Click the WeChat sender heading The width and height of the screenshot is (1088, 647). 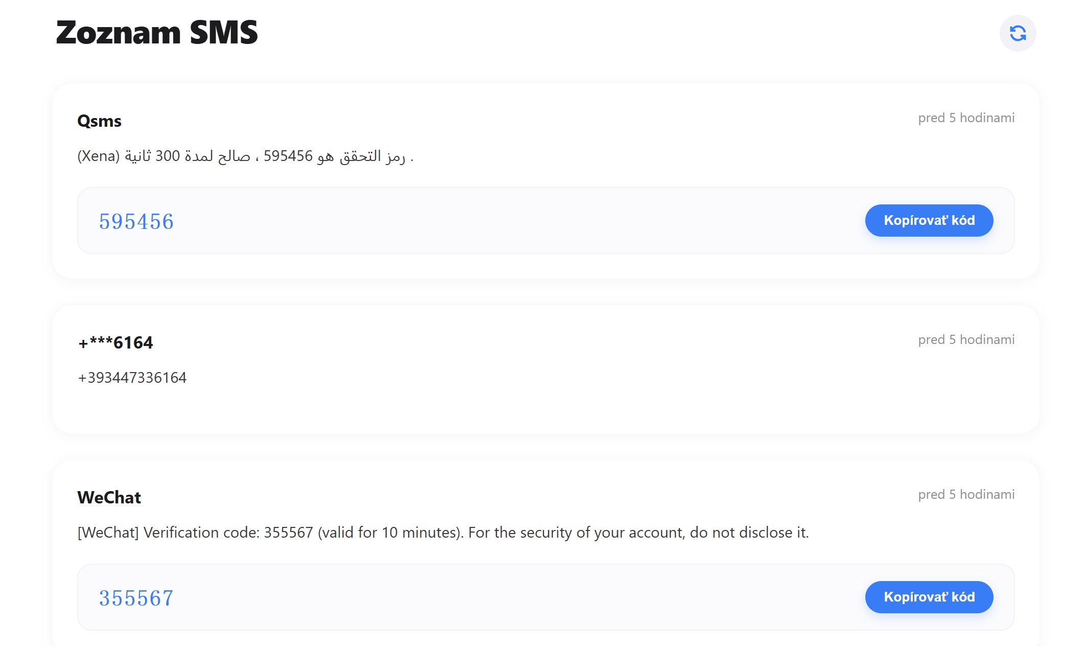[x=109, y=497]
